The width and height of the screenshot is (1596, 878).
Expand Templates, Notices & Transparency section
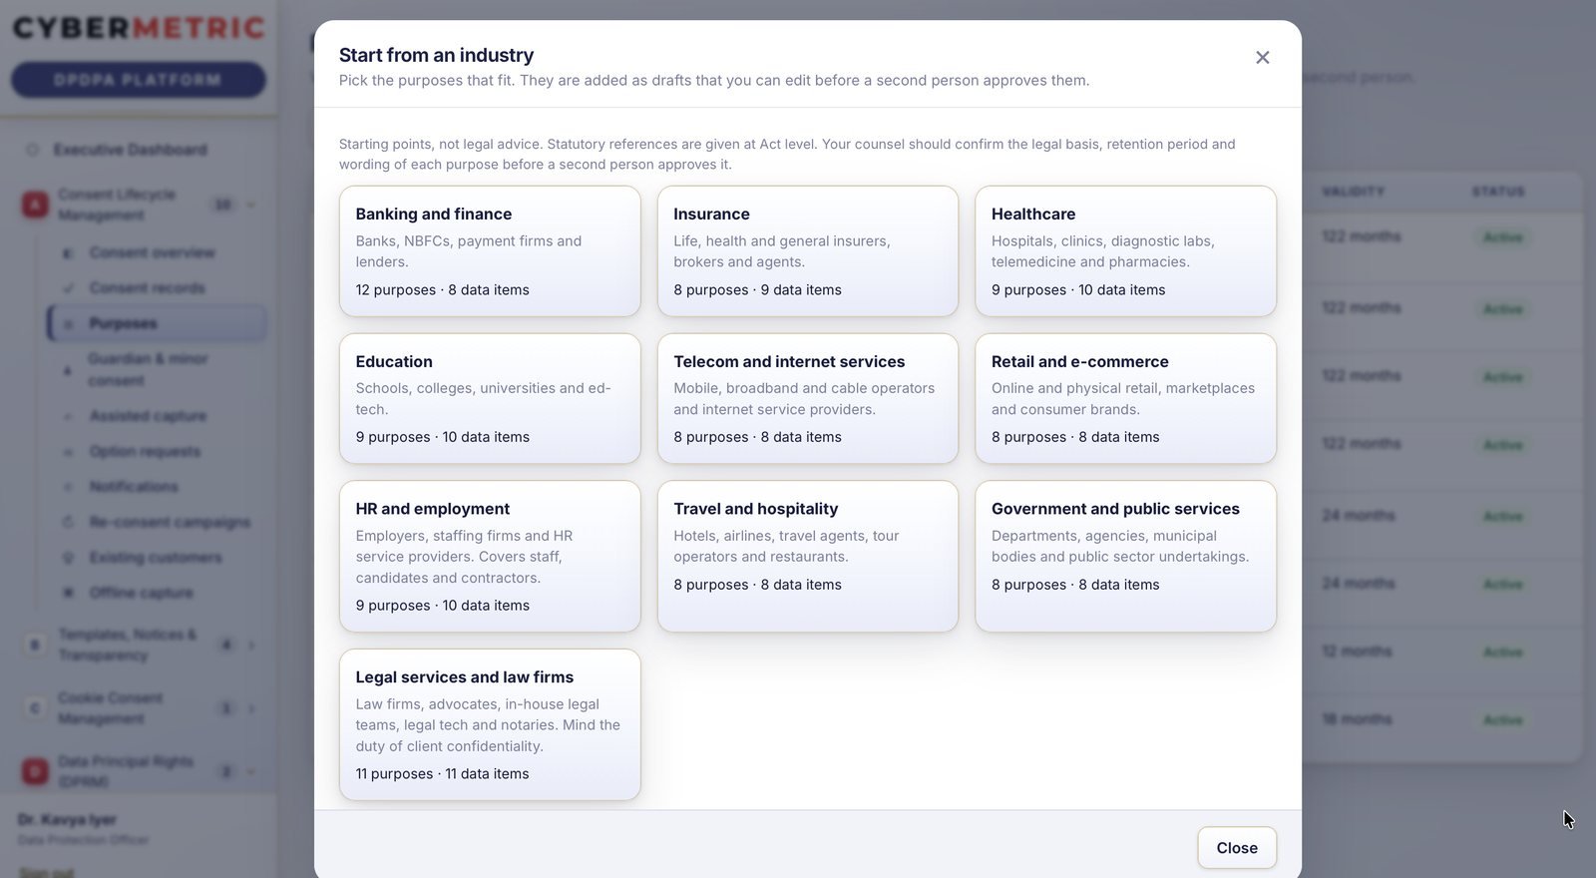click(x=251, y=646)
